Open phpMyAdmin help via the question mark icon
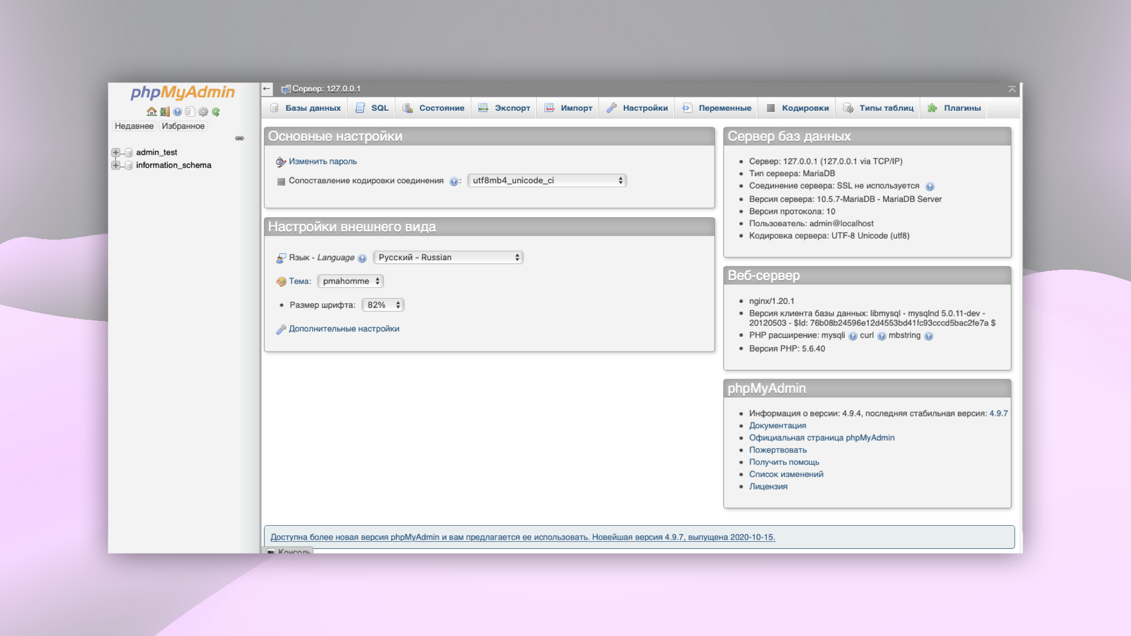 click(177, 111)
